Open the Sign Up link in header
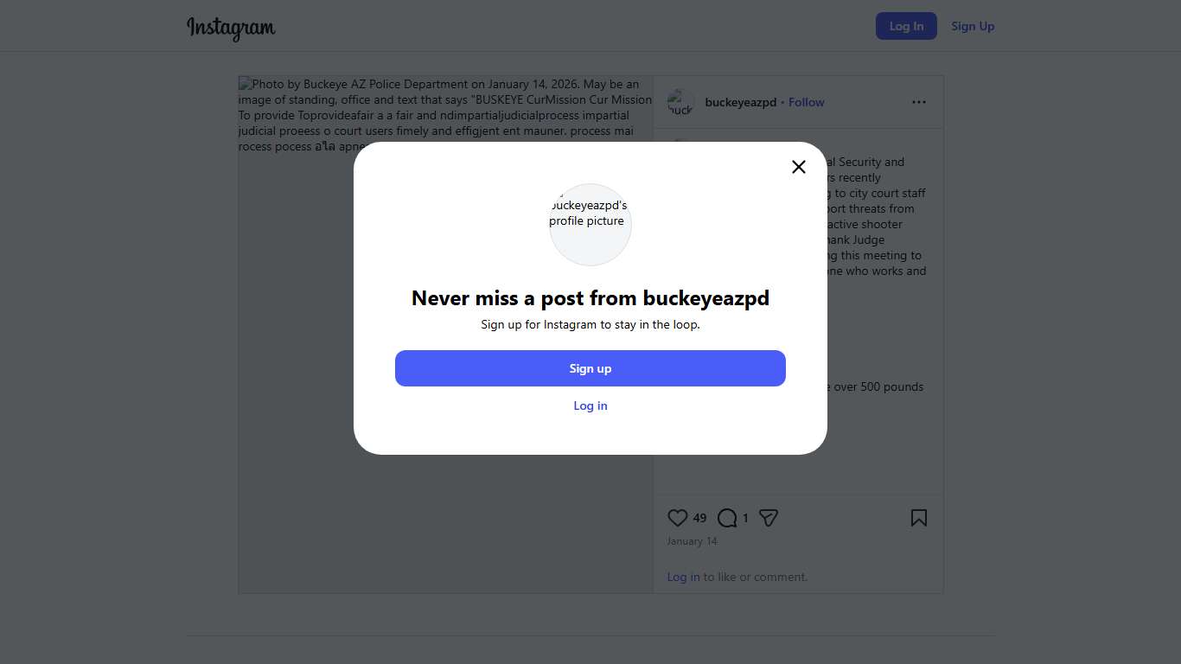This screenshot has width=1181, height=664. 973,26
